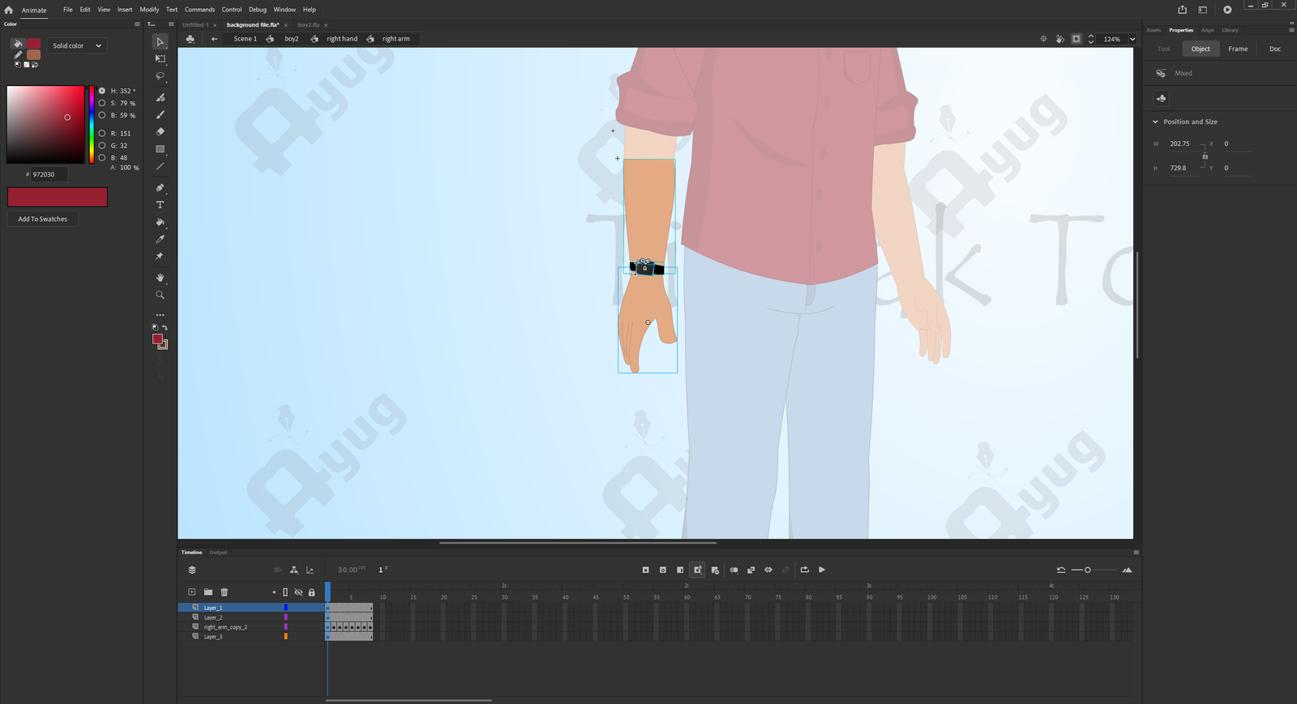1297x704 pixels.
Task: Toggle hide all layers eye icon
Action: coord(298,592)
